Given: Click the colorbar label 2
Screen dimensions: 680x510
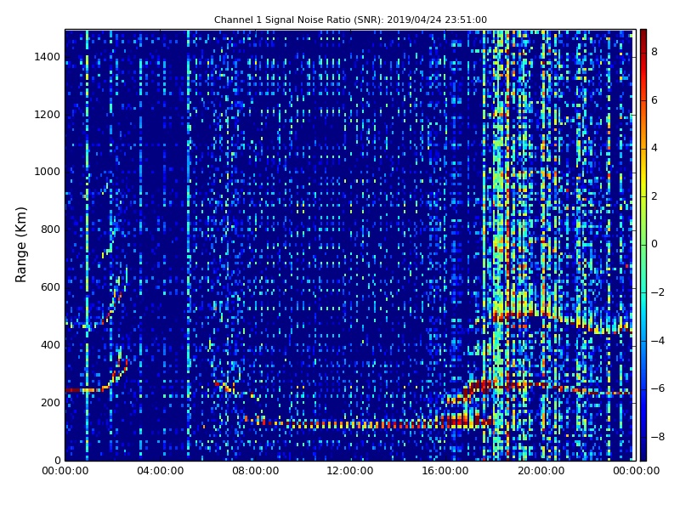Looking at the screenshot, I should (654, 196).
